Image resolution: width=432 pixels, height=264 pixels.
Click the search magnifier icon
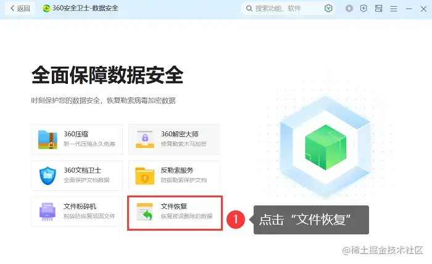click(x=249, y=9)
